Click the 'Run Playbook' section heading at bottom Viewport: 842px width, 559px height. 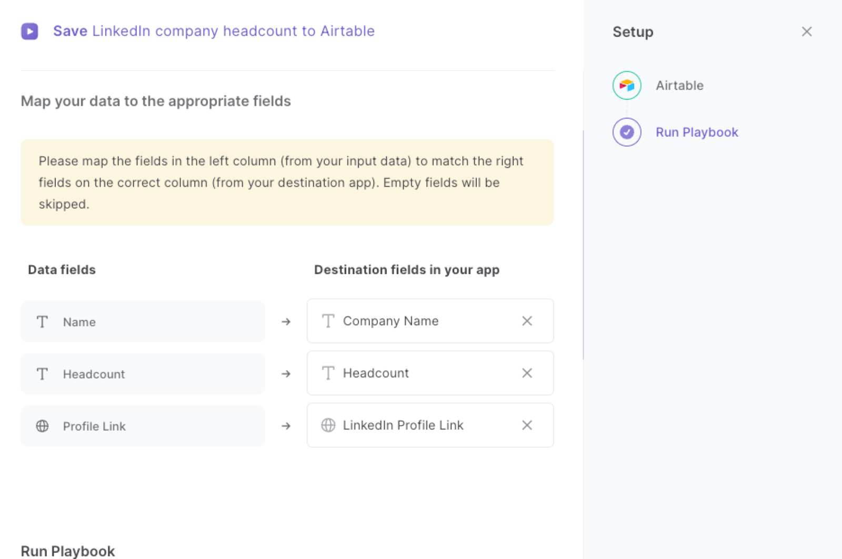pos(67,551)
